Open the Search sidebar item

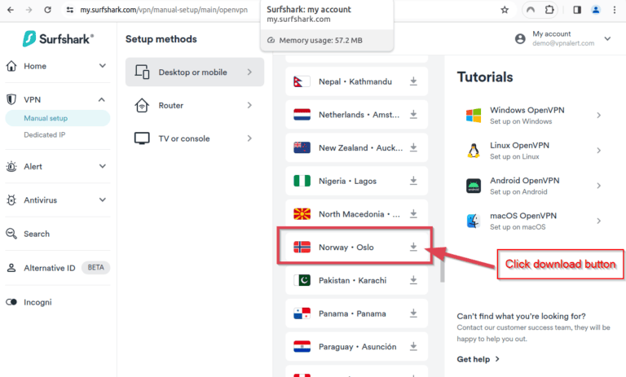(x=36, y=234)
